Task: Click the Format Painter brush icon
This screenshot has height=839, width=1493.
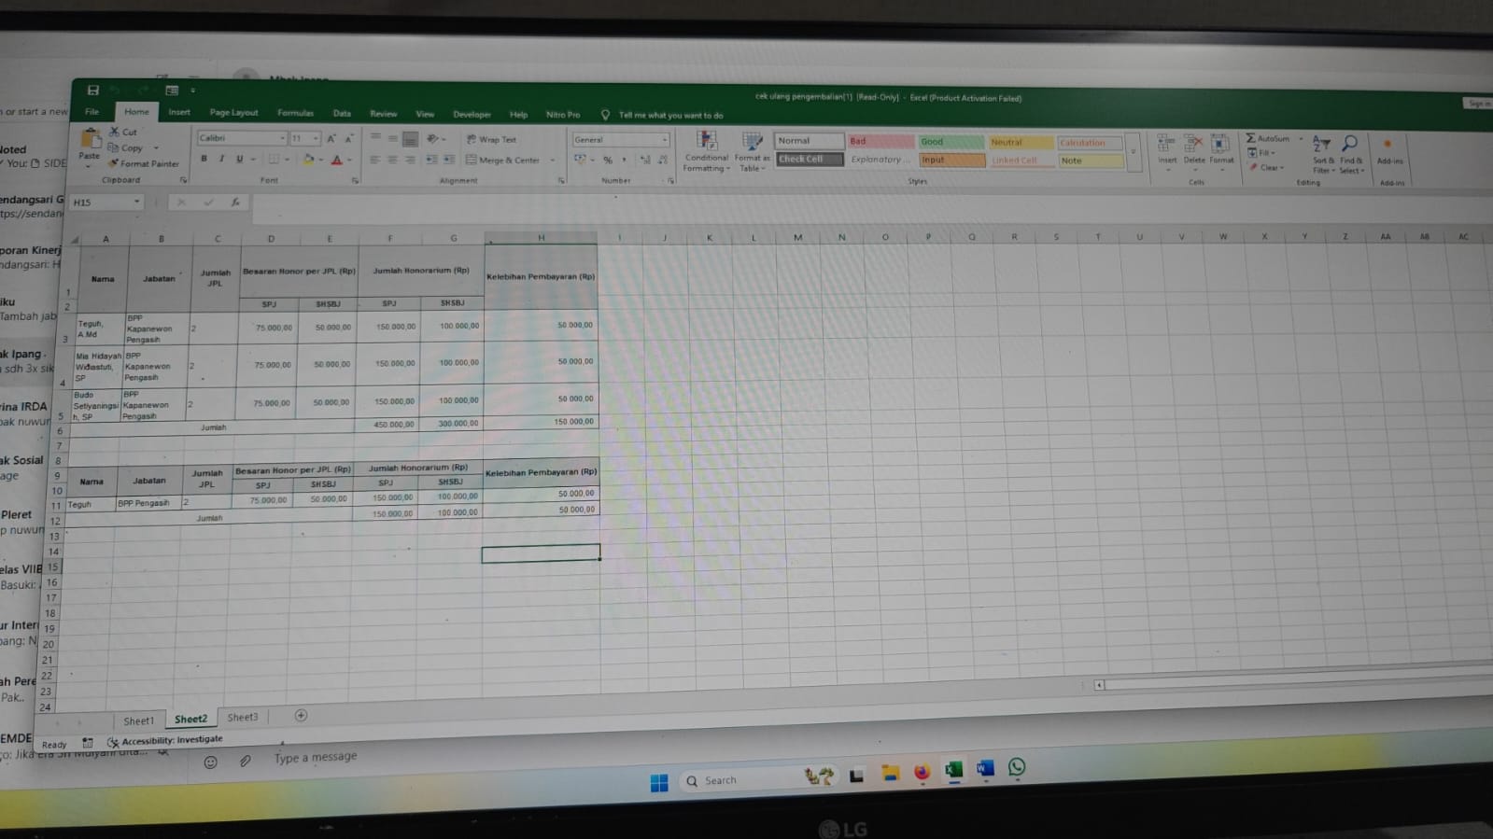Action: pyautogui.click(x=114, y=163)
